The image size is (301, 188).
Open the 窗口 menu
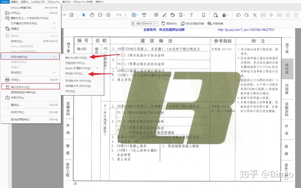tap(66, 2)
